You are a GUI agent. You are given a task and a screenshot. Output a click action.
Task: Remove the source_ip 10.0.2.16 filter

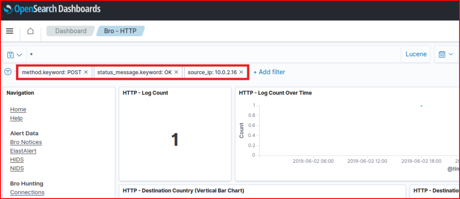coord(241,72)
